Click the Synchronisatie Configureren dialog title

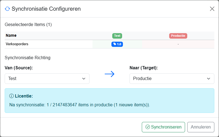46,9
